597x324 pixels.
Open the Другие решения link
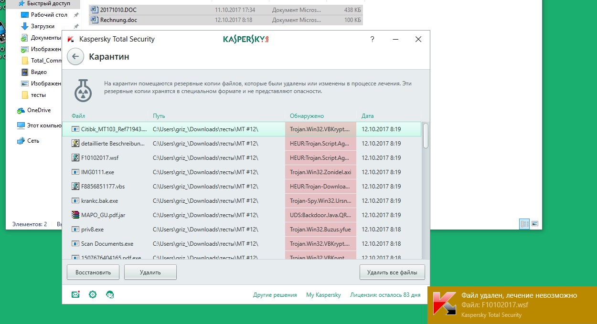coord(275,295)
